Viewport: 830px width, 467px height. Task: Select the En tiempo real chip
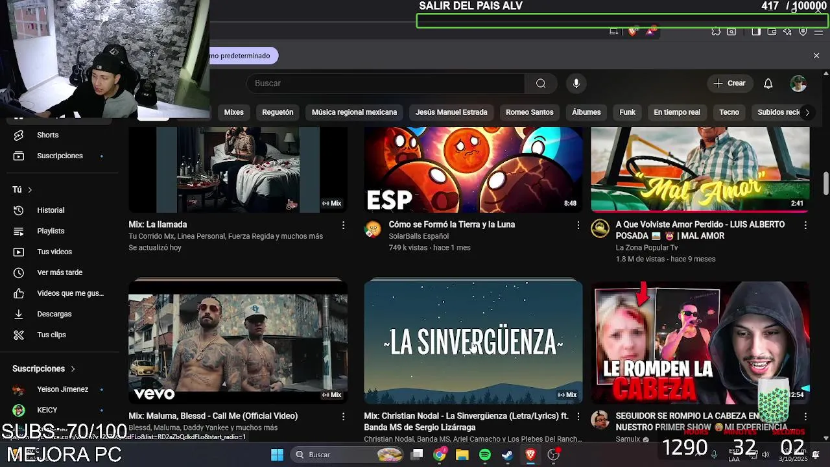[x=677, y=112]
